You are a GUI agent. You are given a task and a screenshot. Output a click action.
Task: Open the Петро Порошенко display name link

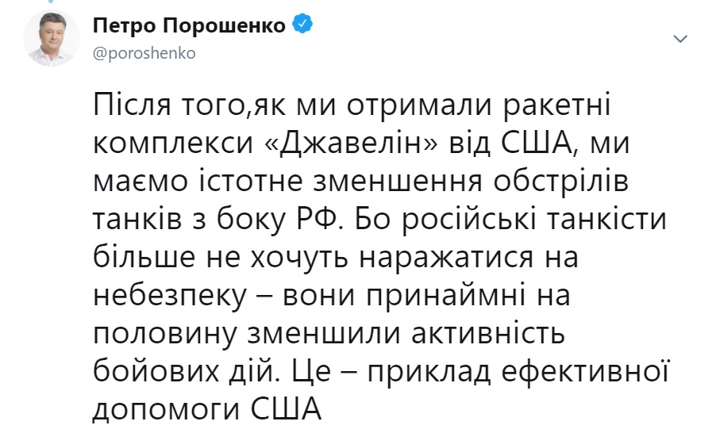pos(189,25)
